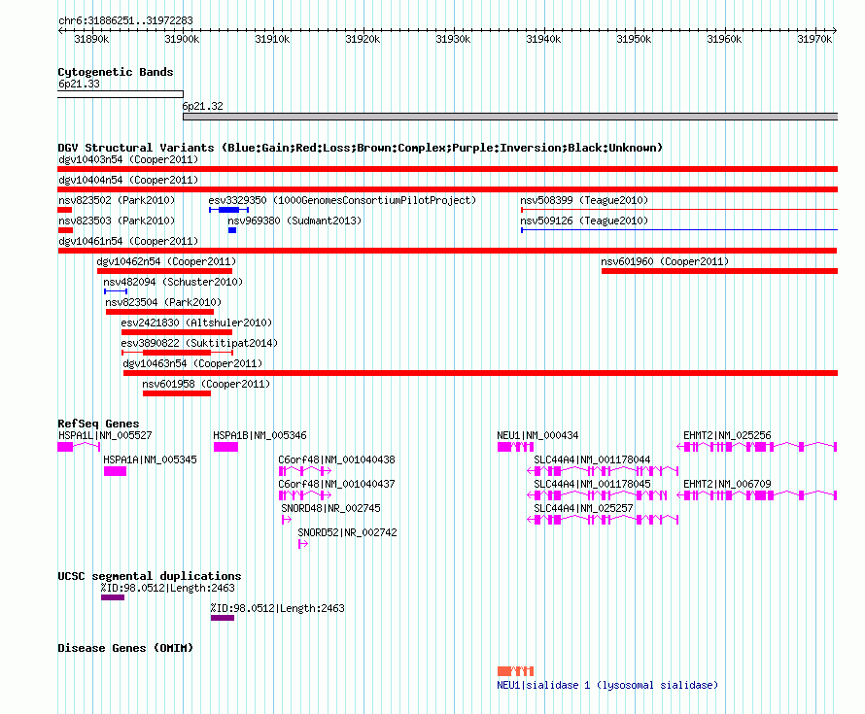Select the SNORD48 gene arrow glyph
Image resolution: width=865 pixels, height=714 pixels.
click(287, 520)
